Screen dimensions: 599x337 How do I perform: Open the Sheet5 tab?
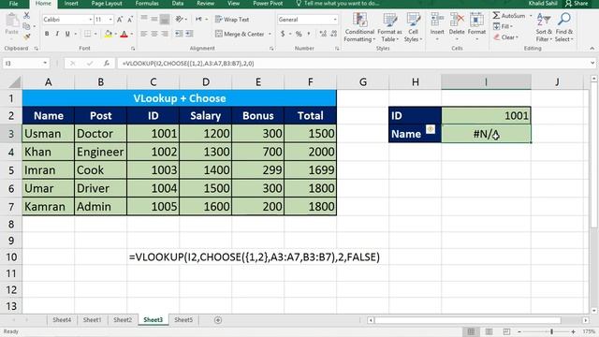point(183,320)
